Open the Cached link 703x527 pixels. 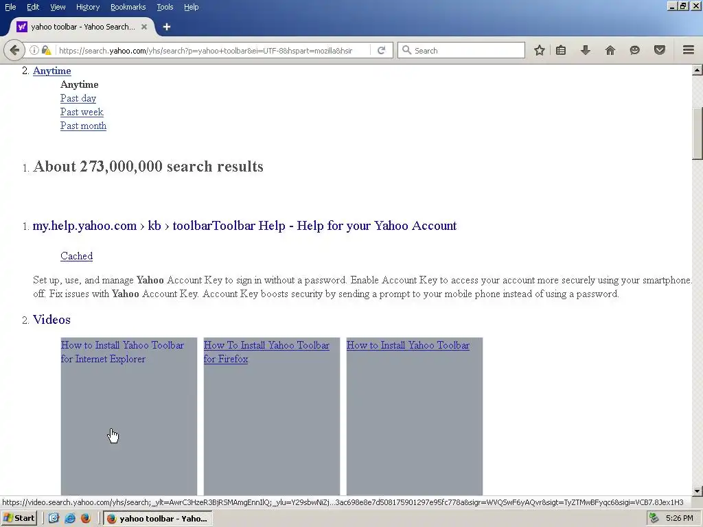click(x=77, y=256)
